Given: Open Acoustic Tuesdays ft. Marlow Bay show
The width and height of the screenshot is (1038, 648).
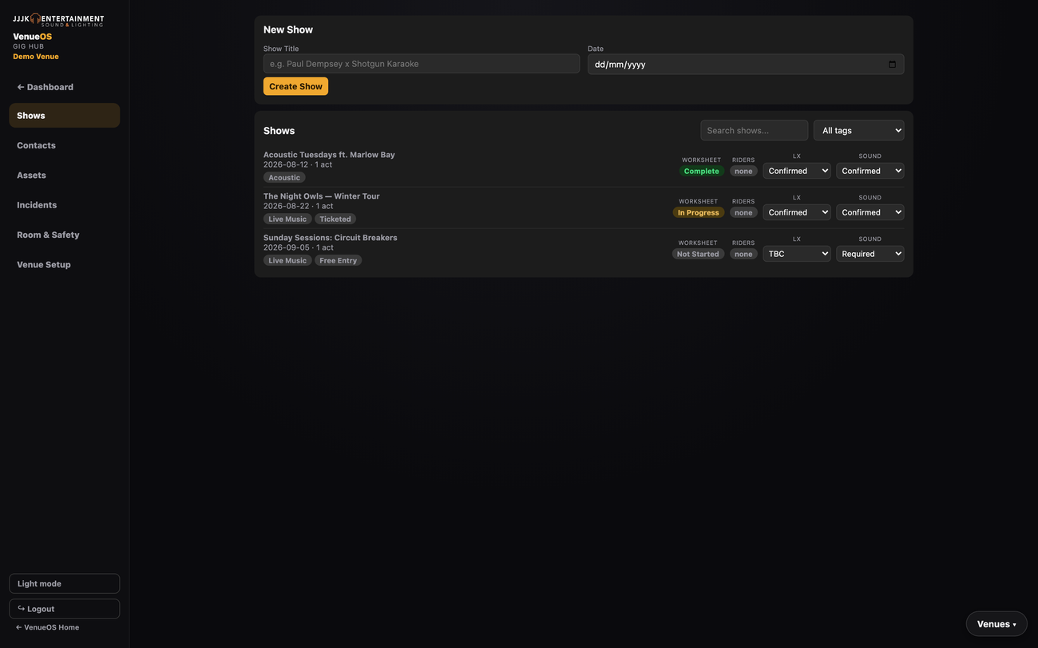Looking at the screenshot, I should coord(329,155).
